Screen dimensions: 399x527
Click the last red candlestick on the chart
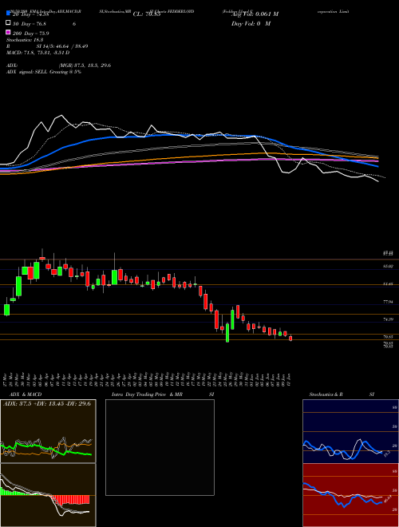click(290, 339)
